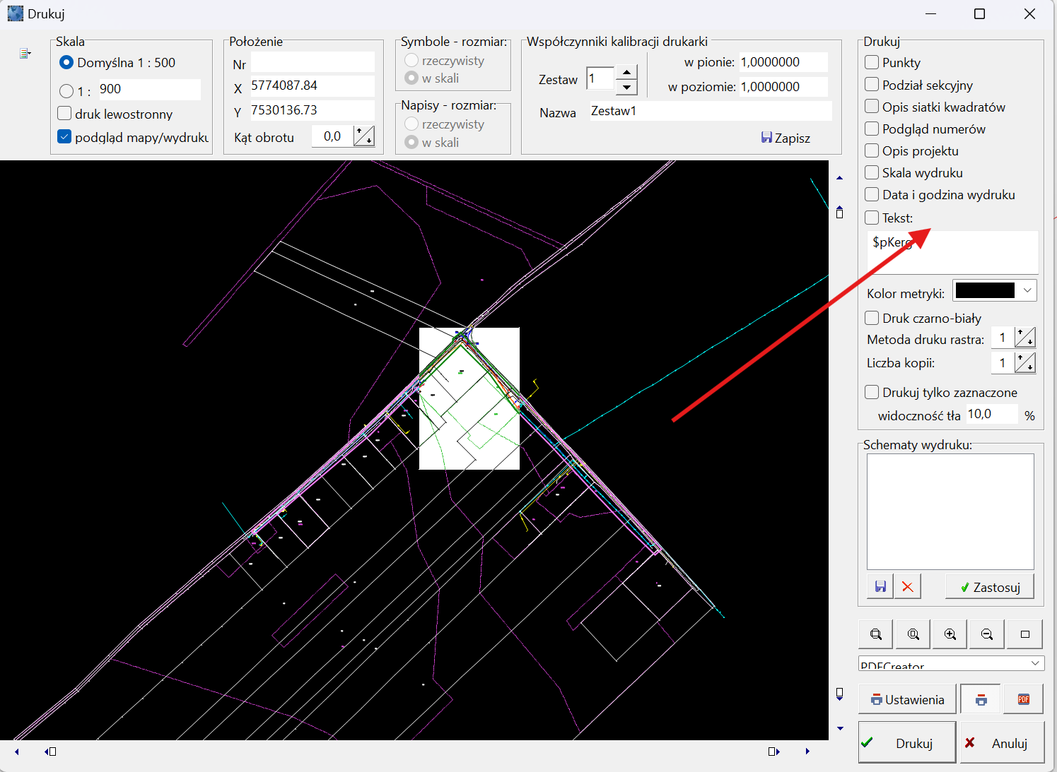
Task: Shift the preview up with the small arrow
Action: tap(840, 178)
